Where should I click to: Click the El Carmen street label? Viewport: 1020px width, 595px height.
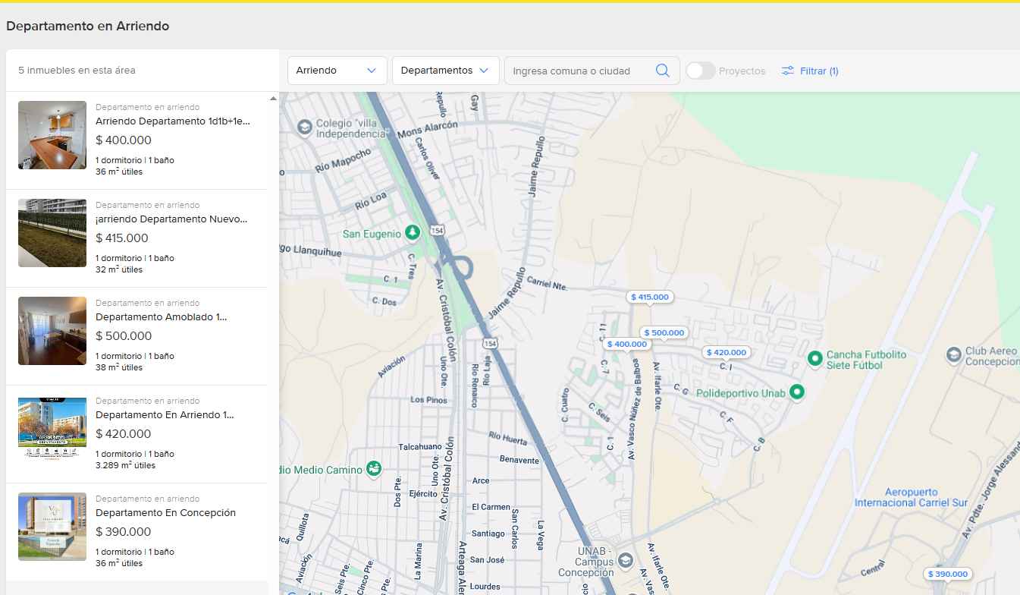coord(491,507)
